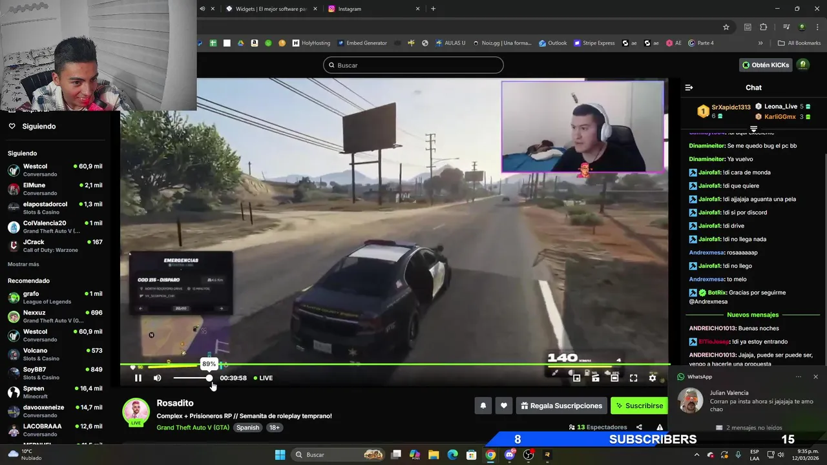
Task: Pause the live stream video
Action: 138,378
